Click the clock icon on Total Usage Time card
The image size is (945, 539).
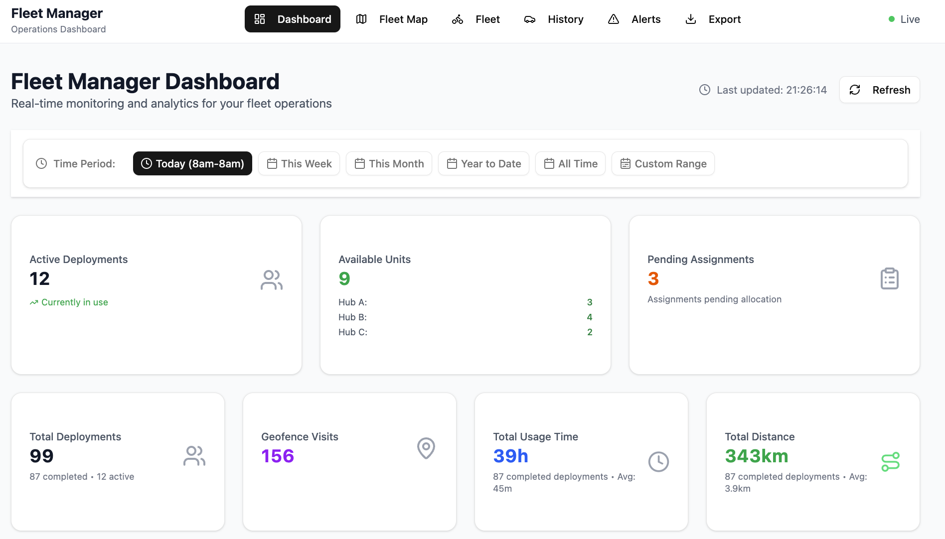pyautogui.click(x=658, y=461)
